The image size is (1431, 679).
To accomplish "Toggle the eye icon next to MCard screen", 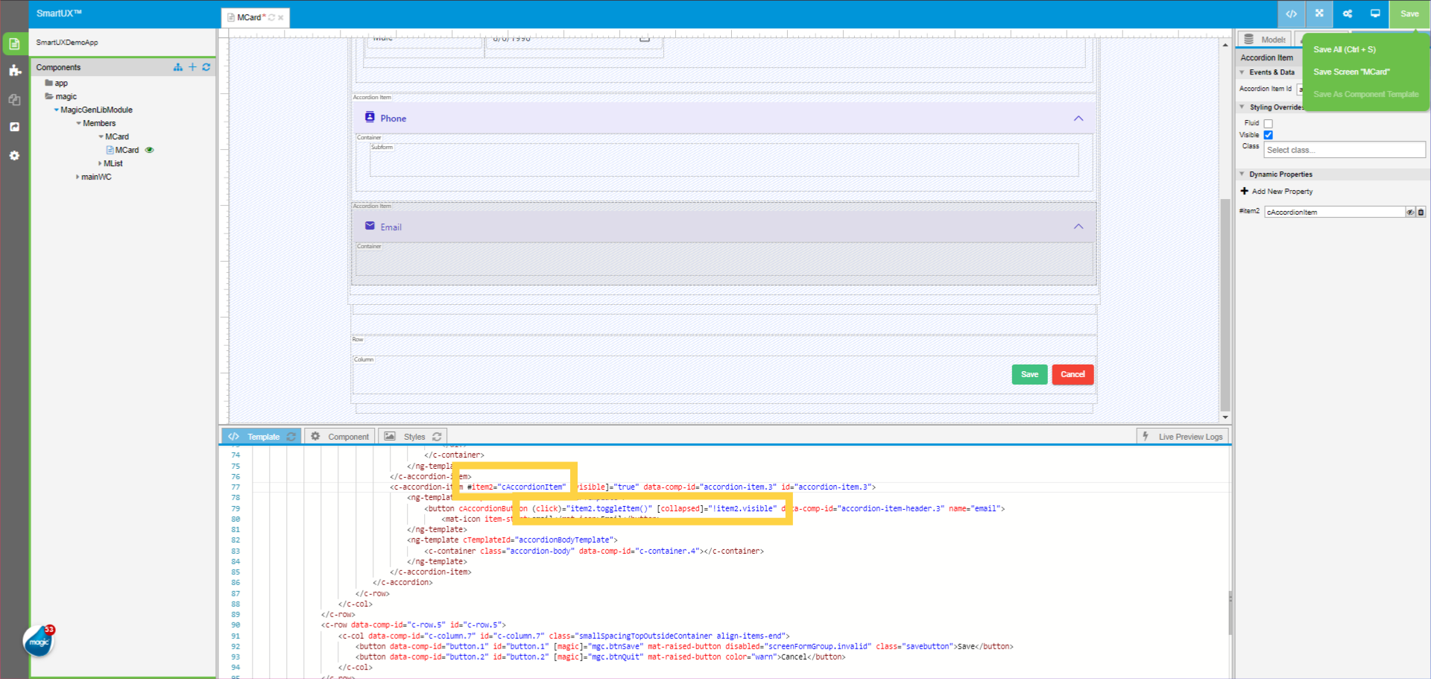I will tap(149, 150).
